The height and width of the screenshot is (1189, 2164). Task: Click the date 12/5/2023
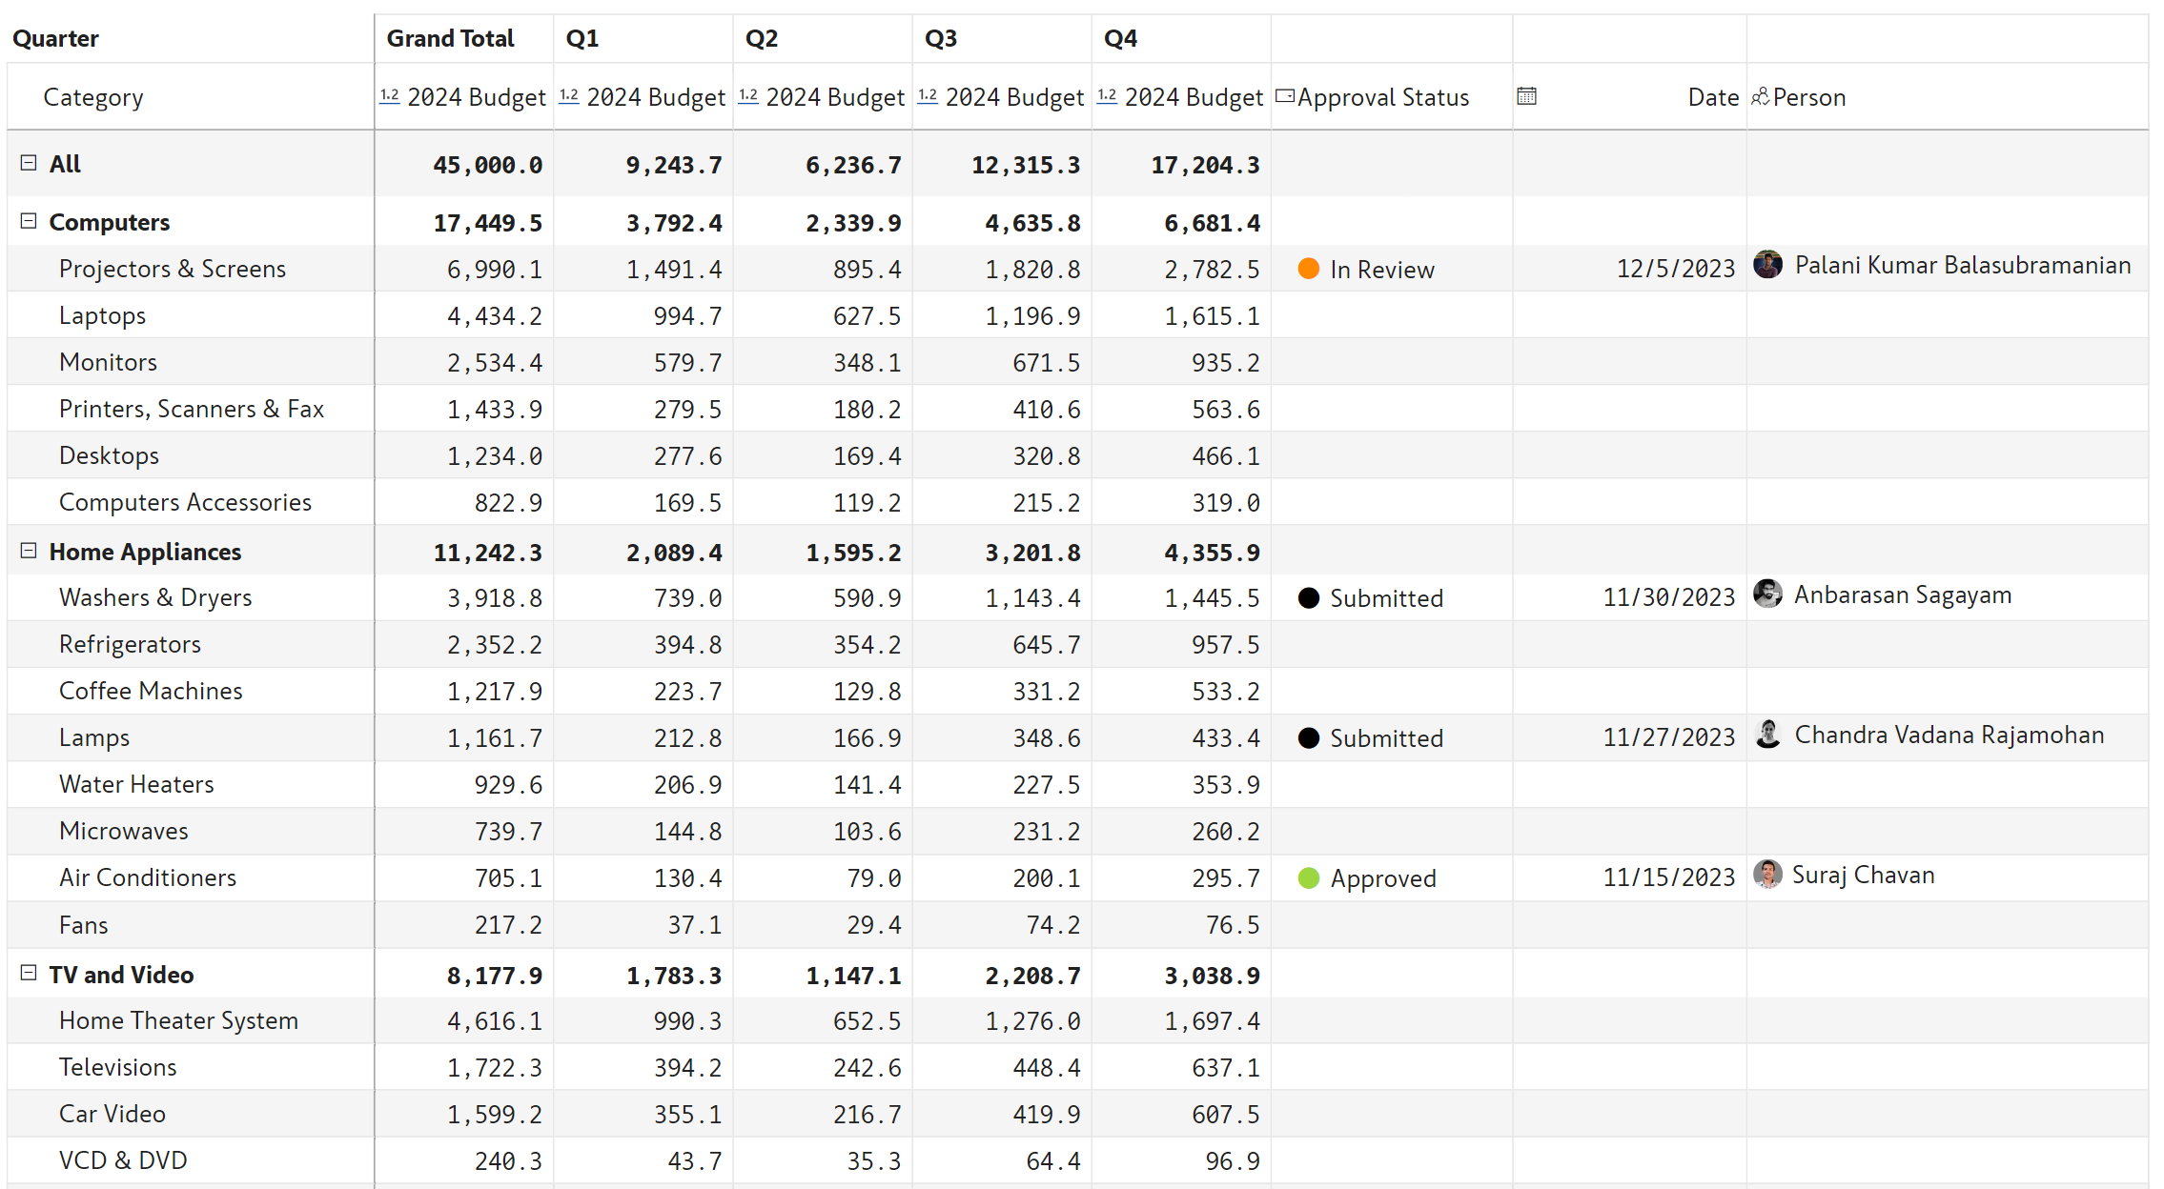[1676, 269]
